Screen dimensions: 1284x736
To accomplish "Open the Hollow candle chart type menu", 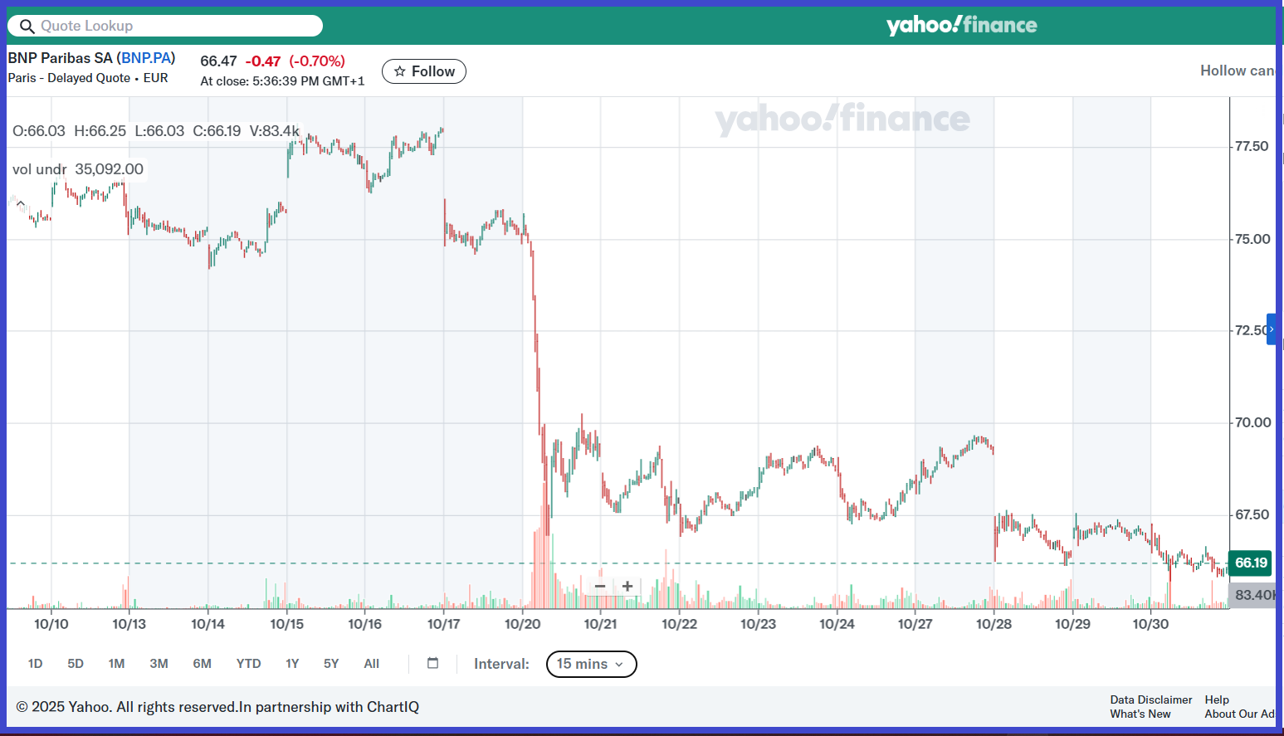I will [1237, 71].
